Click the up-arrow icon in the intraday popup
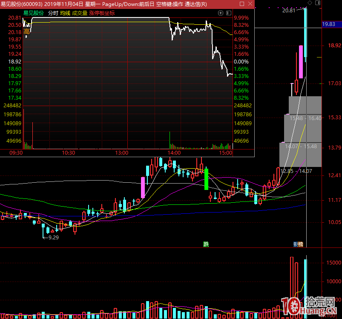 tap(221, 13)
